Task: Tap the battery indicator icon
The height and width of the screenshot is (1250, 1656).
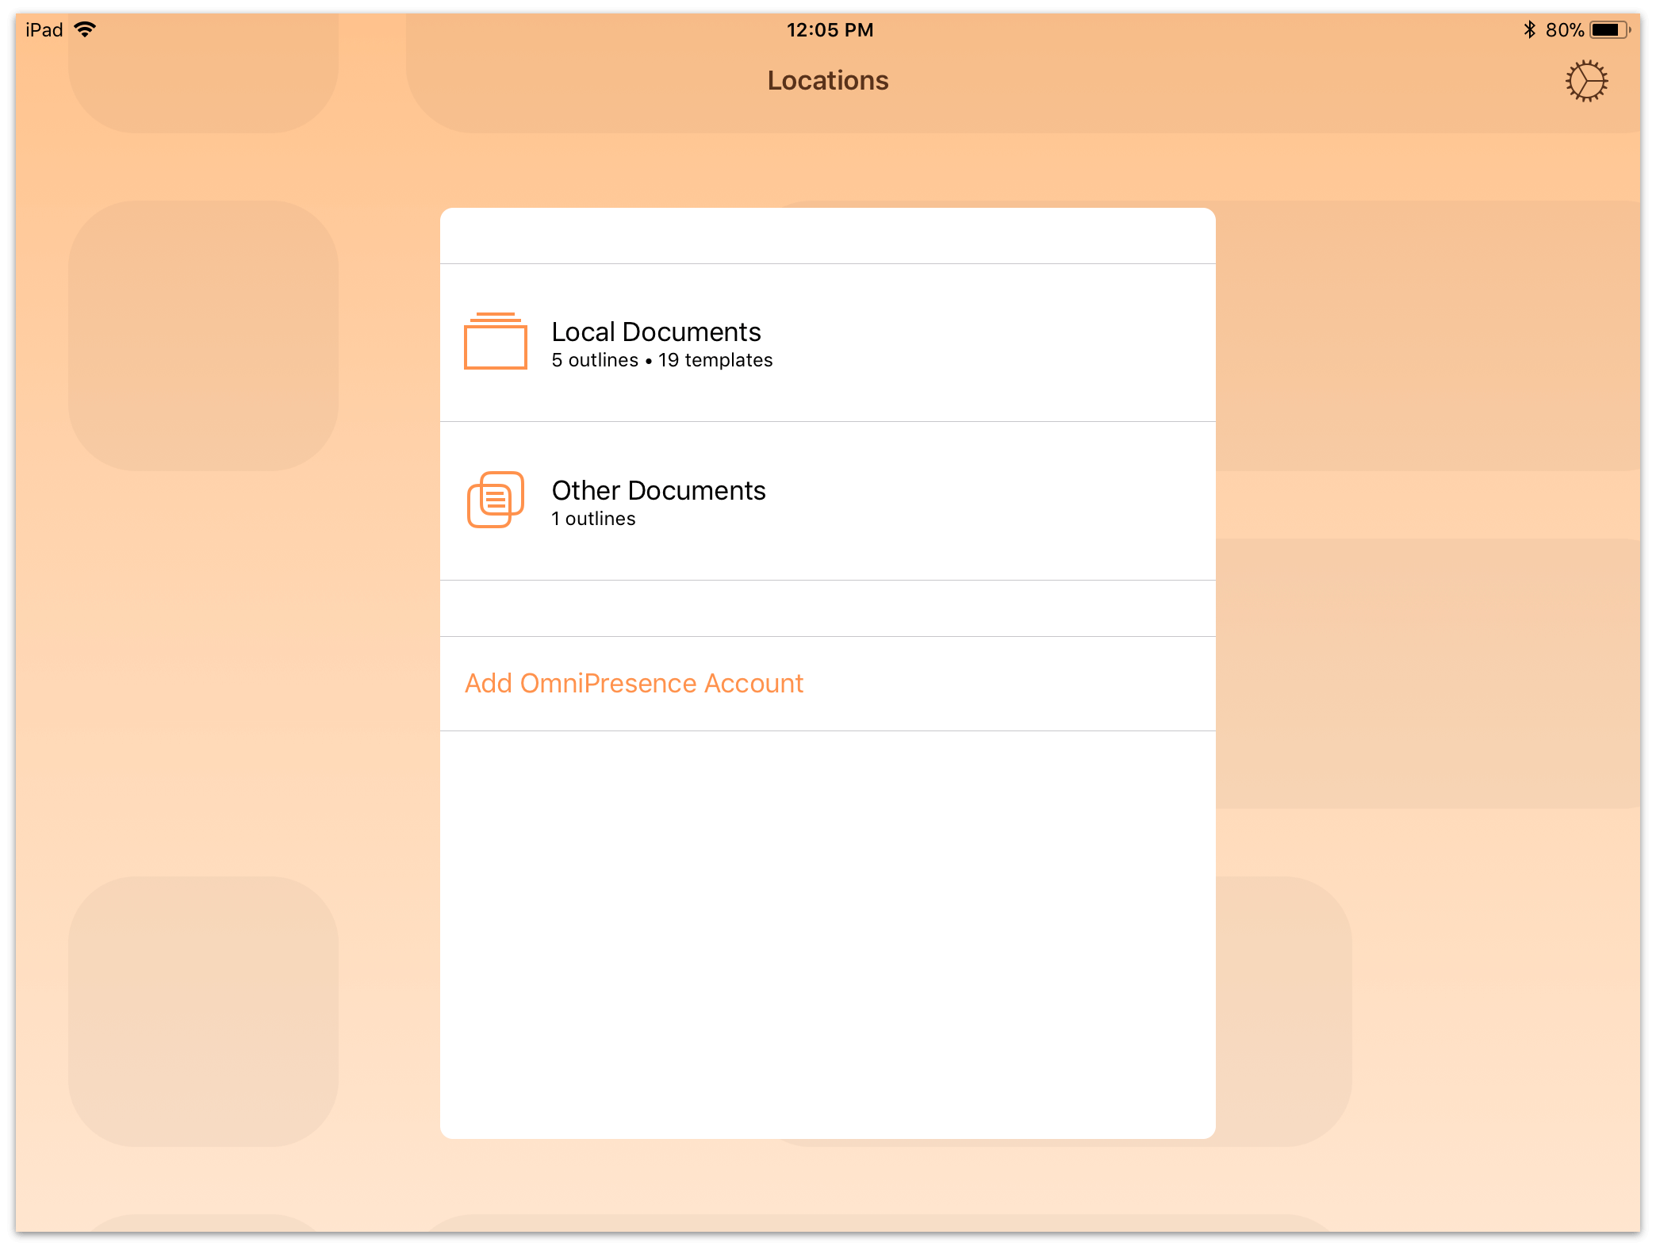Action: pos(1610,30)
